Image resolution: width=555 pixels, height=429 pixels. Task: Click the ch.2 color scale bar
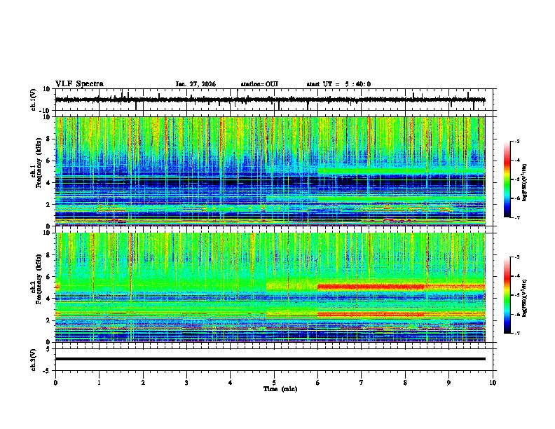pyautogui.click(x=507, y=295)
